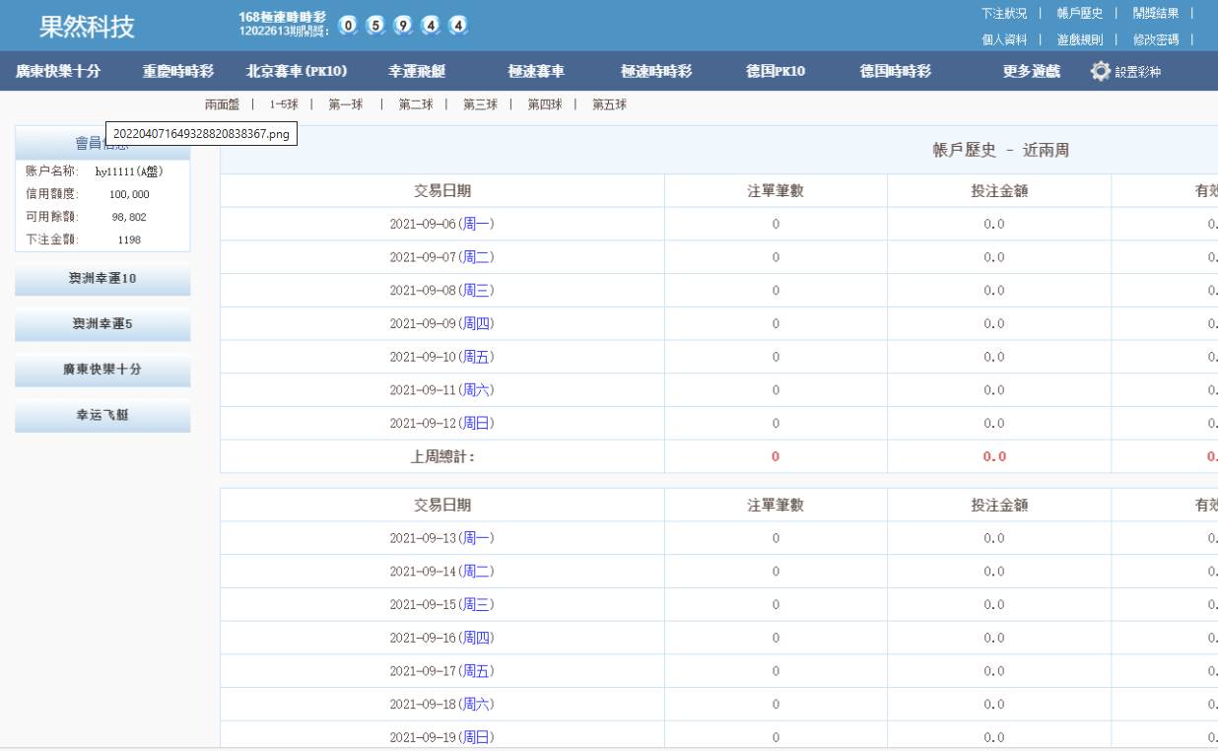Switch to the 第五球 sub tab

coord(609,104)
